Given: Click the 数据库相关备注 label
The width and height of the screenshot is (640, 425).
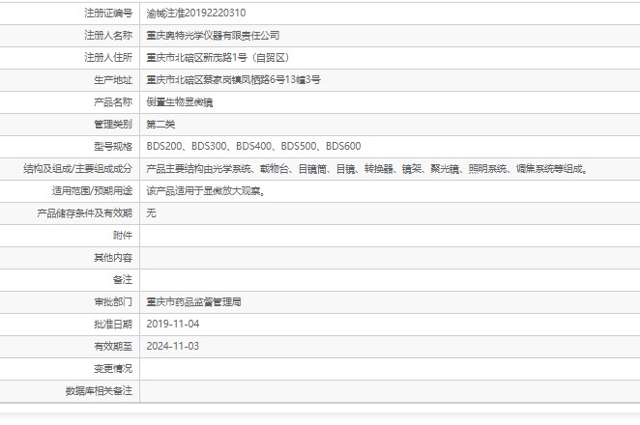Looking at the screenshot, I should click(x=99, y=391).
